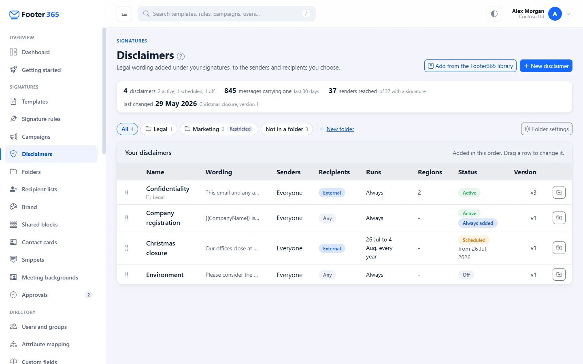Click the search templates input field
The image size is (583, 364).
pyautogui.click(x=227, y=14)
